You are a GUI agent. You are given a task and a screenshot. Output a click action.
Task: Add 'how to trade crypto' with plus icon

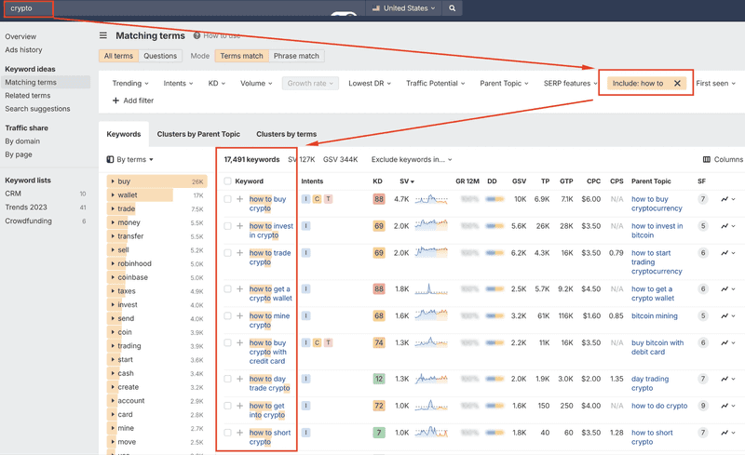[240, 253]
